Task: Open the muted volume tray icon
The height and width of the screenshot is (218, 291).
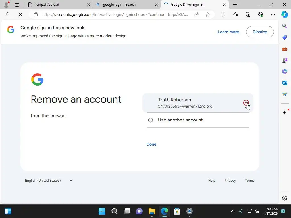Action: point(257,211)
